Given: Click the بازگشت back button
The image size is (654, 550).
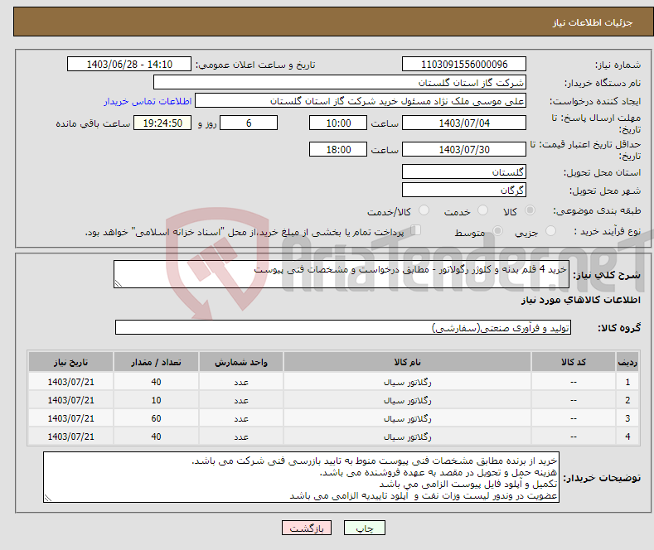Looking at the screenshot, I should click(307, 528).
